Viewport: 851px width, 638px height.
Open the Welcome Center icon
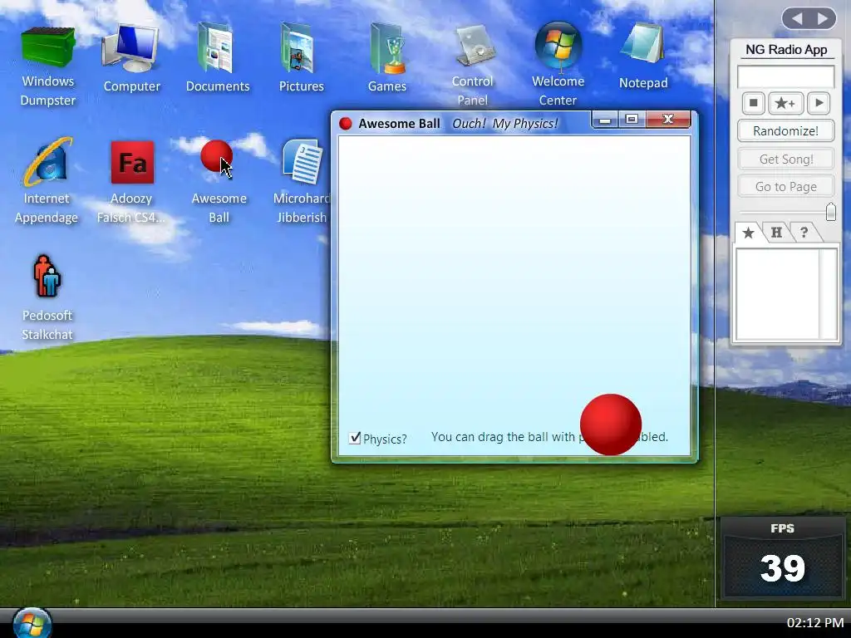(x=558, y=46)
